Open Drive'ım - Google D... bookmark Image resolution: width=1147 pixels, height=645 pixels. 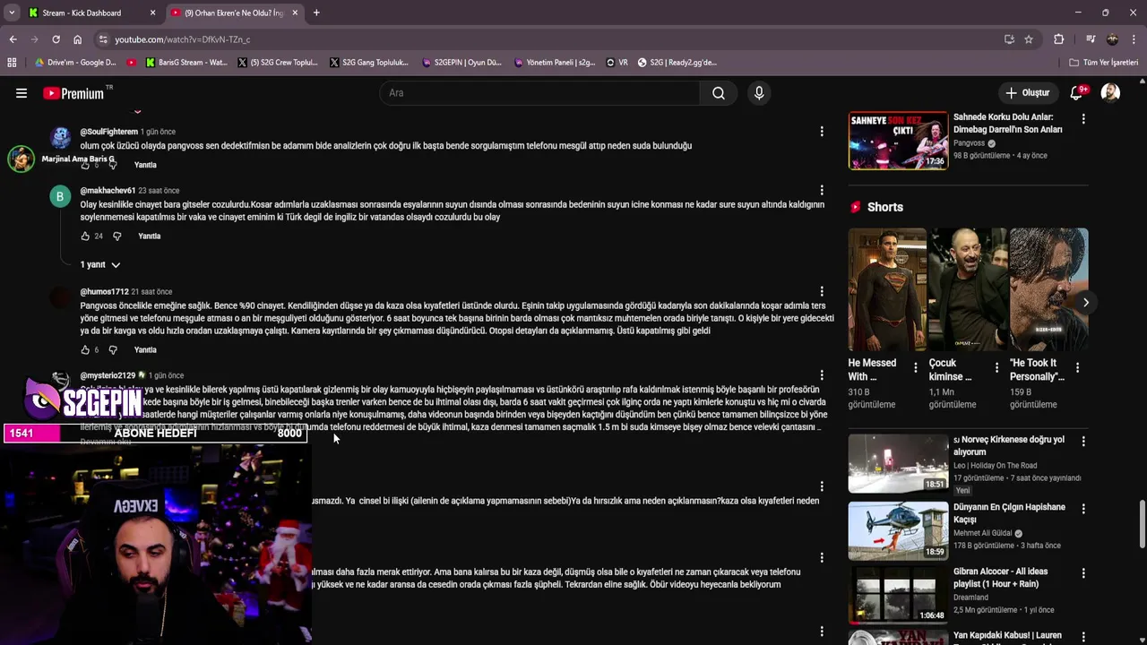75,63
